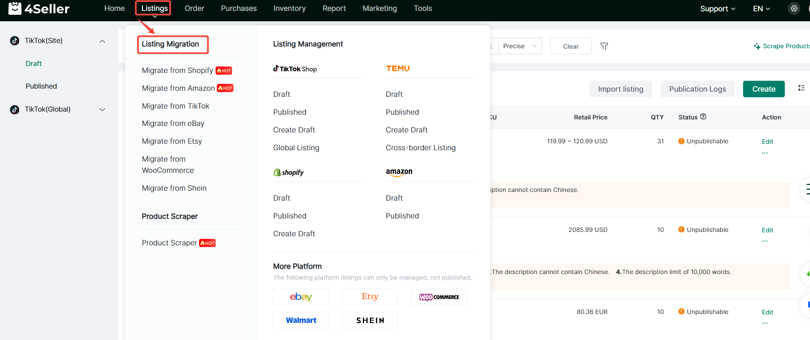Viewport: 810px width, 340px height.
Task: Open the Precise match dropdown
Action: pyautogui.click(x=520, y=46)
